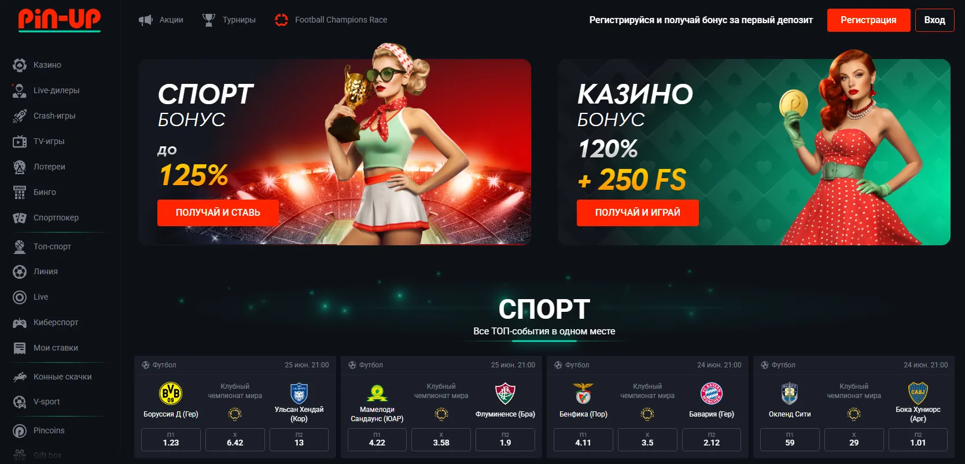This screenshot has width=965, height=464.
Task: Open the Турниры menu item
Action: [x=229, y=20]
